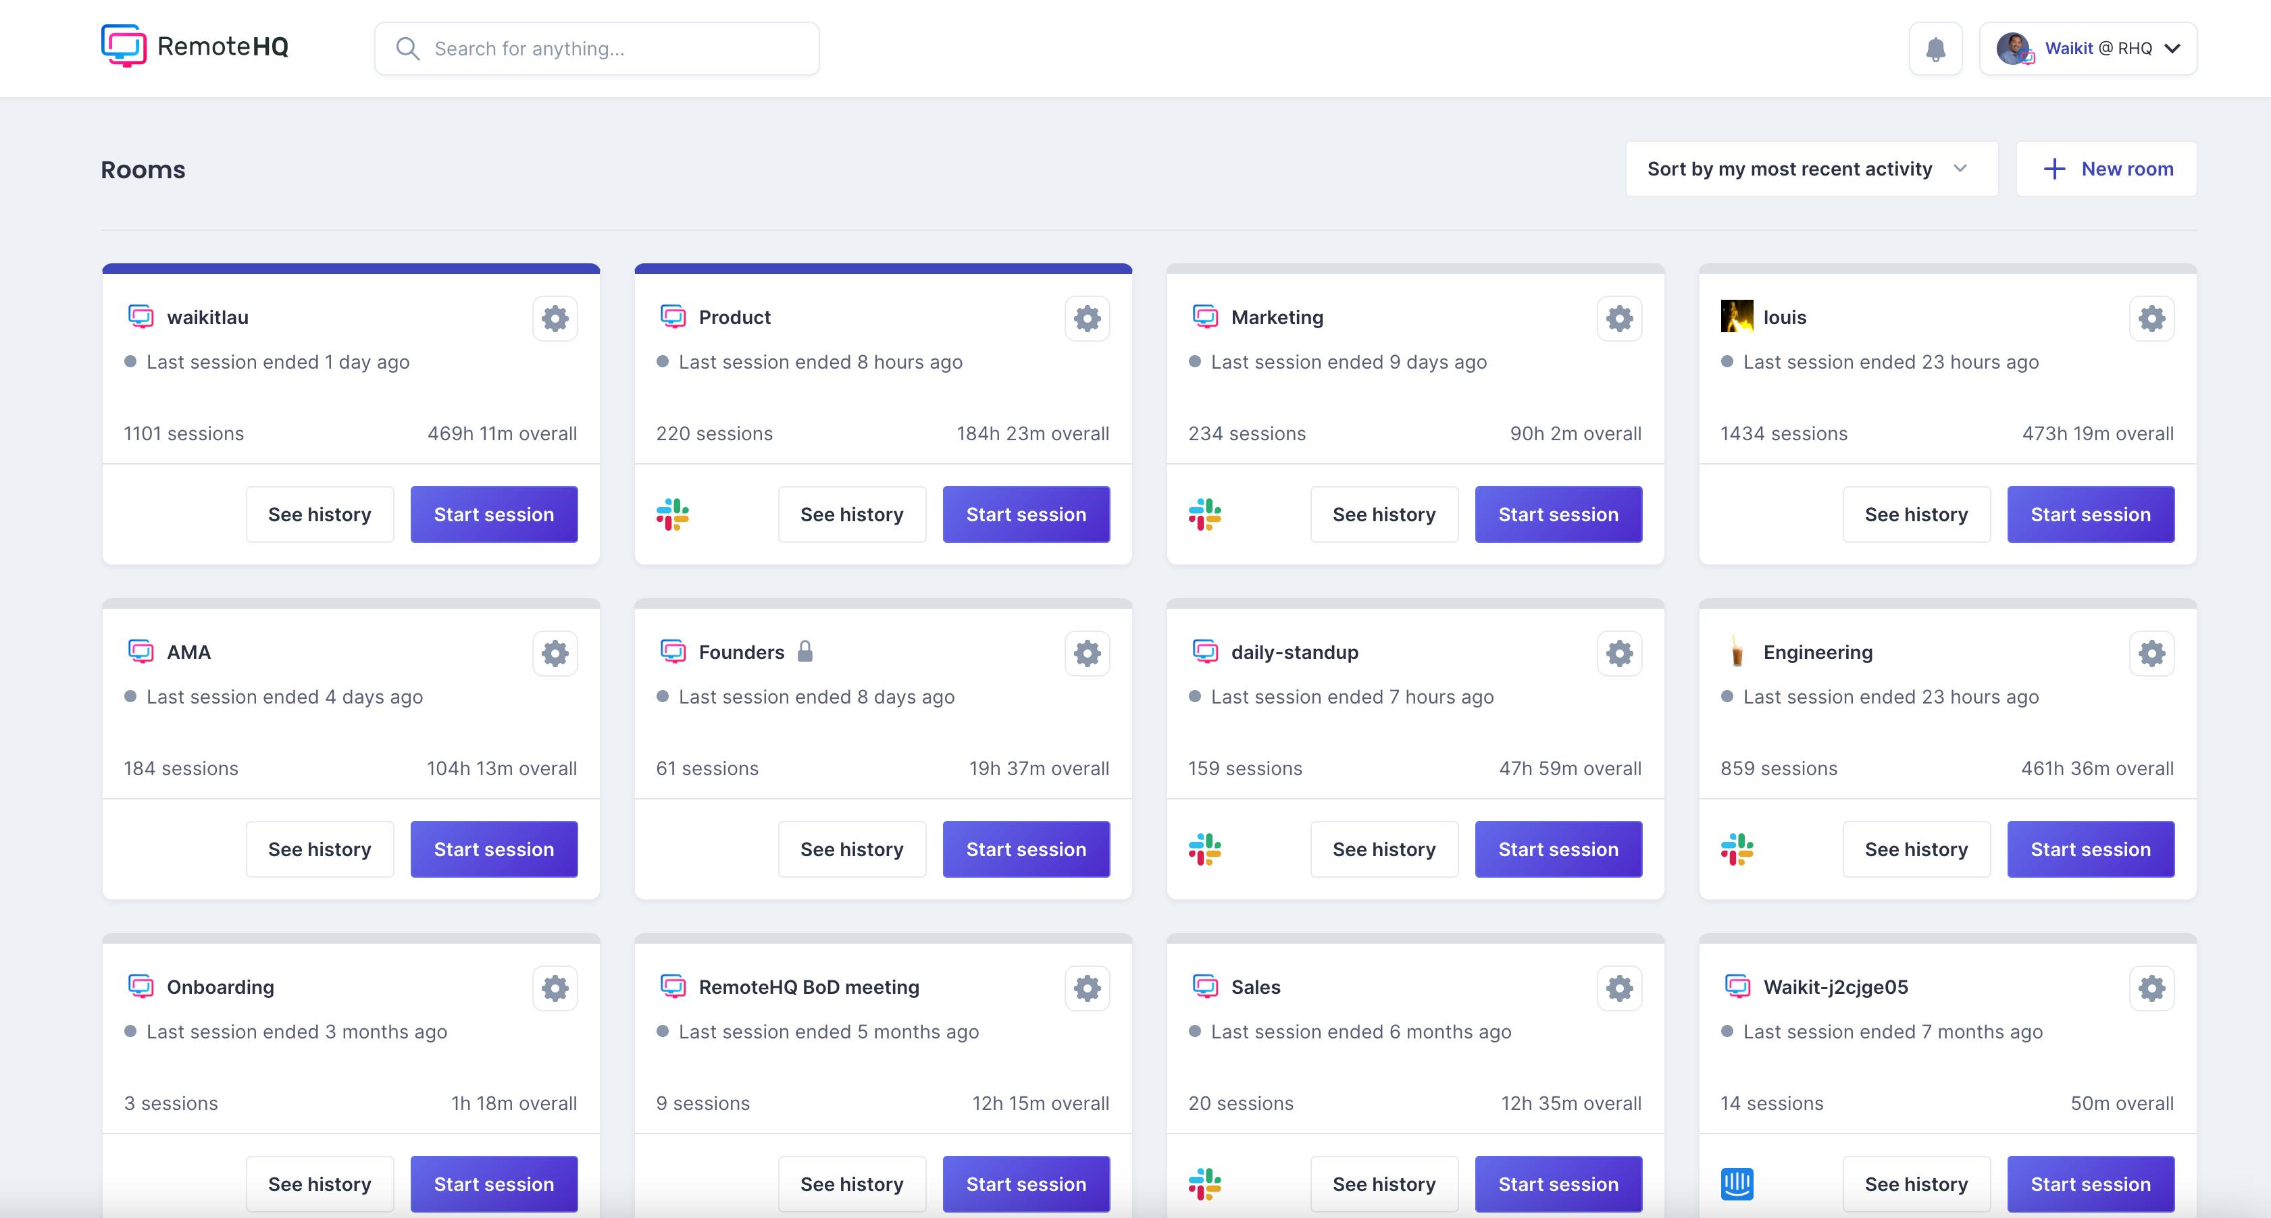Create a New room
This screenshot has height=1218, width=2271.
[x=2106, y=168]
